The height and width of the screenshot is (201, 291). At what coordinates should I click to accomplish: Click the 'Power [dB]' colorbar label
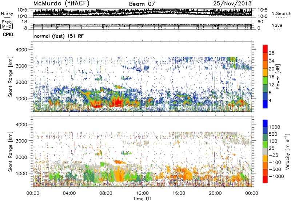pyautogui.click(x=278, y=77)
